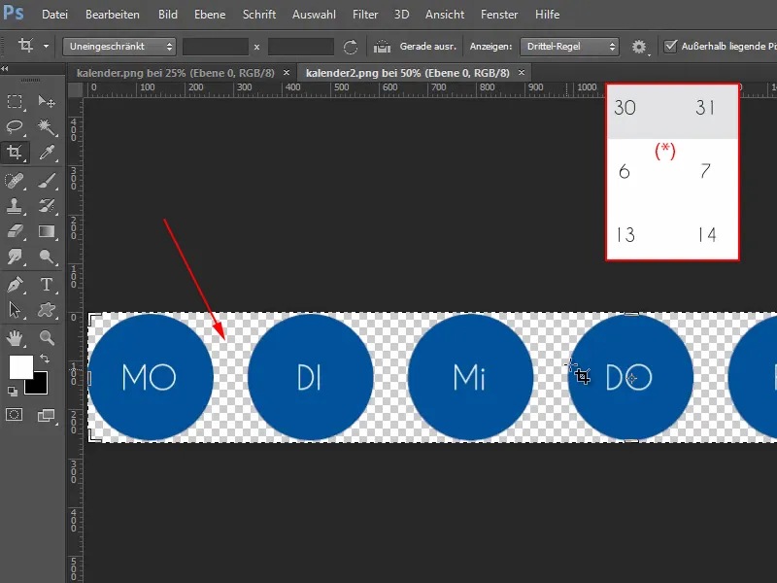
Task: Click the DI circle on canvas
Action: click(x=310, y=377)
